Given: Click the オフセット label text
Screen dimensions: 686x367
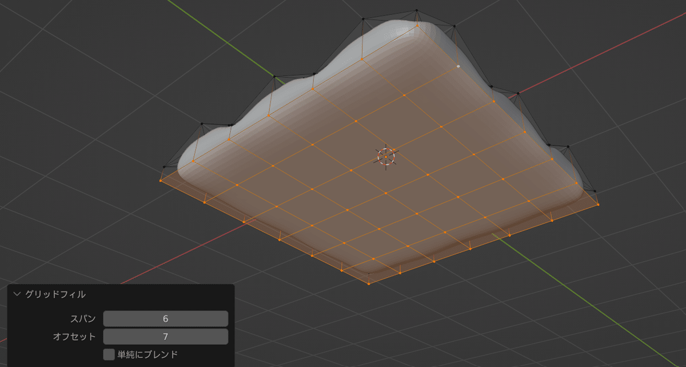Looking at the screenshot, I should 74,337.
